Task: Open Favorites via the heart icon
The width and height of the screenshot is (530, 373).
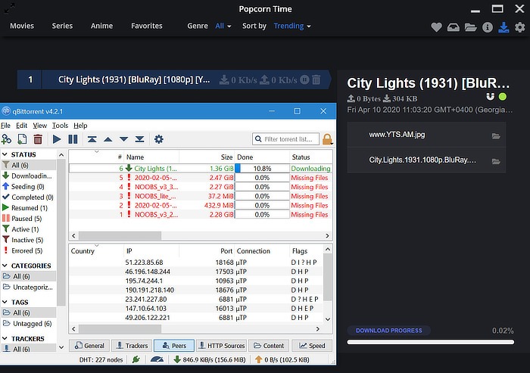Action: click(437, 27)
